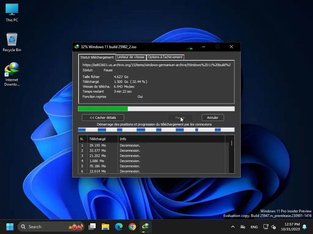Open the ENG language switcher

(x=254, y=227)
